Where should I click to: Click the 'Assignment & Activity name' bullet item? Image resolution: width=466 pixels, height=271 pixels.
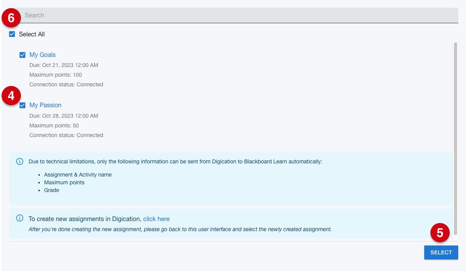pos(78,175)
